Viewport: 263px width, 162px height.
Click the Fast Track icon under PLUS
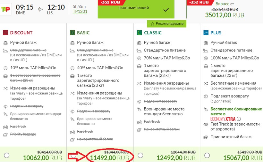pos(206,124)
